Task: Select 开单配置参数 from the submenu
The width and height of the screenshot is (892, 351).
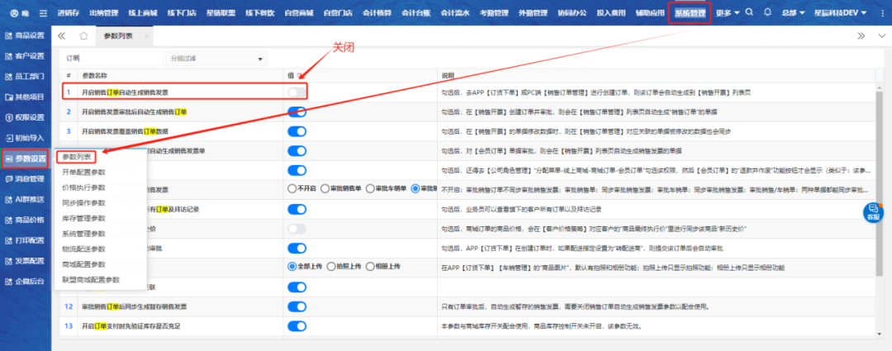Action: (83, 172)
